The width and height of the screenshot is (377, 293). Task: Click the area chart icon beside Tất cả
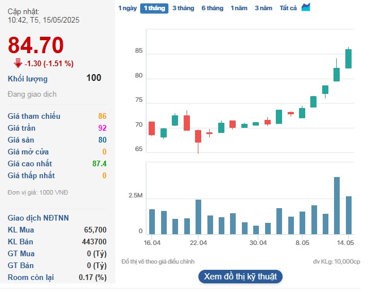(x=306, y=7)
